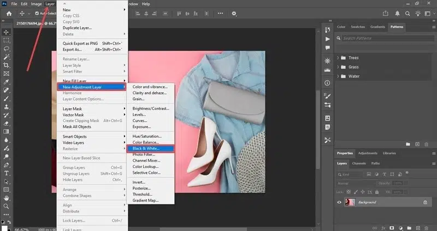Open the Video Layers submenu
The image size is (437, 231).
coord(92,143)
